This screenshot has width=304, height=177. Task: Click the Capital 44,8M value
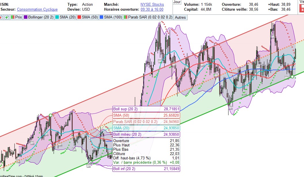(206, 9)
